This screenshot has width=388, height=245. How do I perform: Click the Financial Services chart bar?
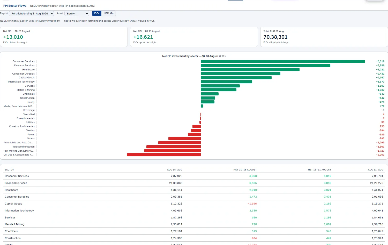tap(265, 66)
